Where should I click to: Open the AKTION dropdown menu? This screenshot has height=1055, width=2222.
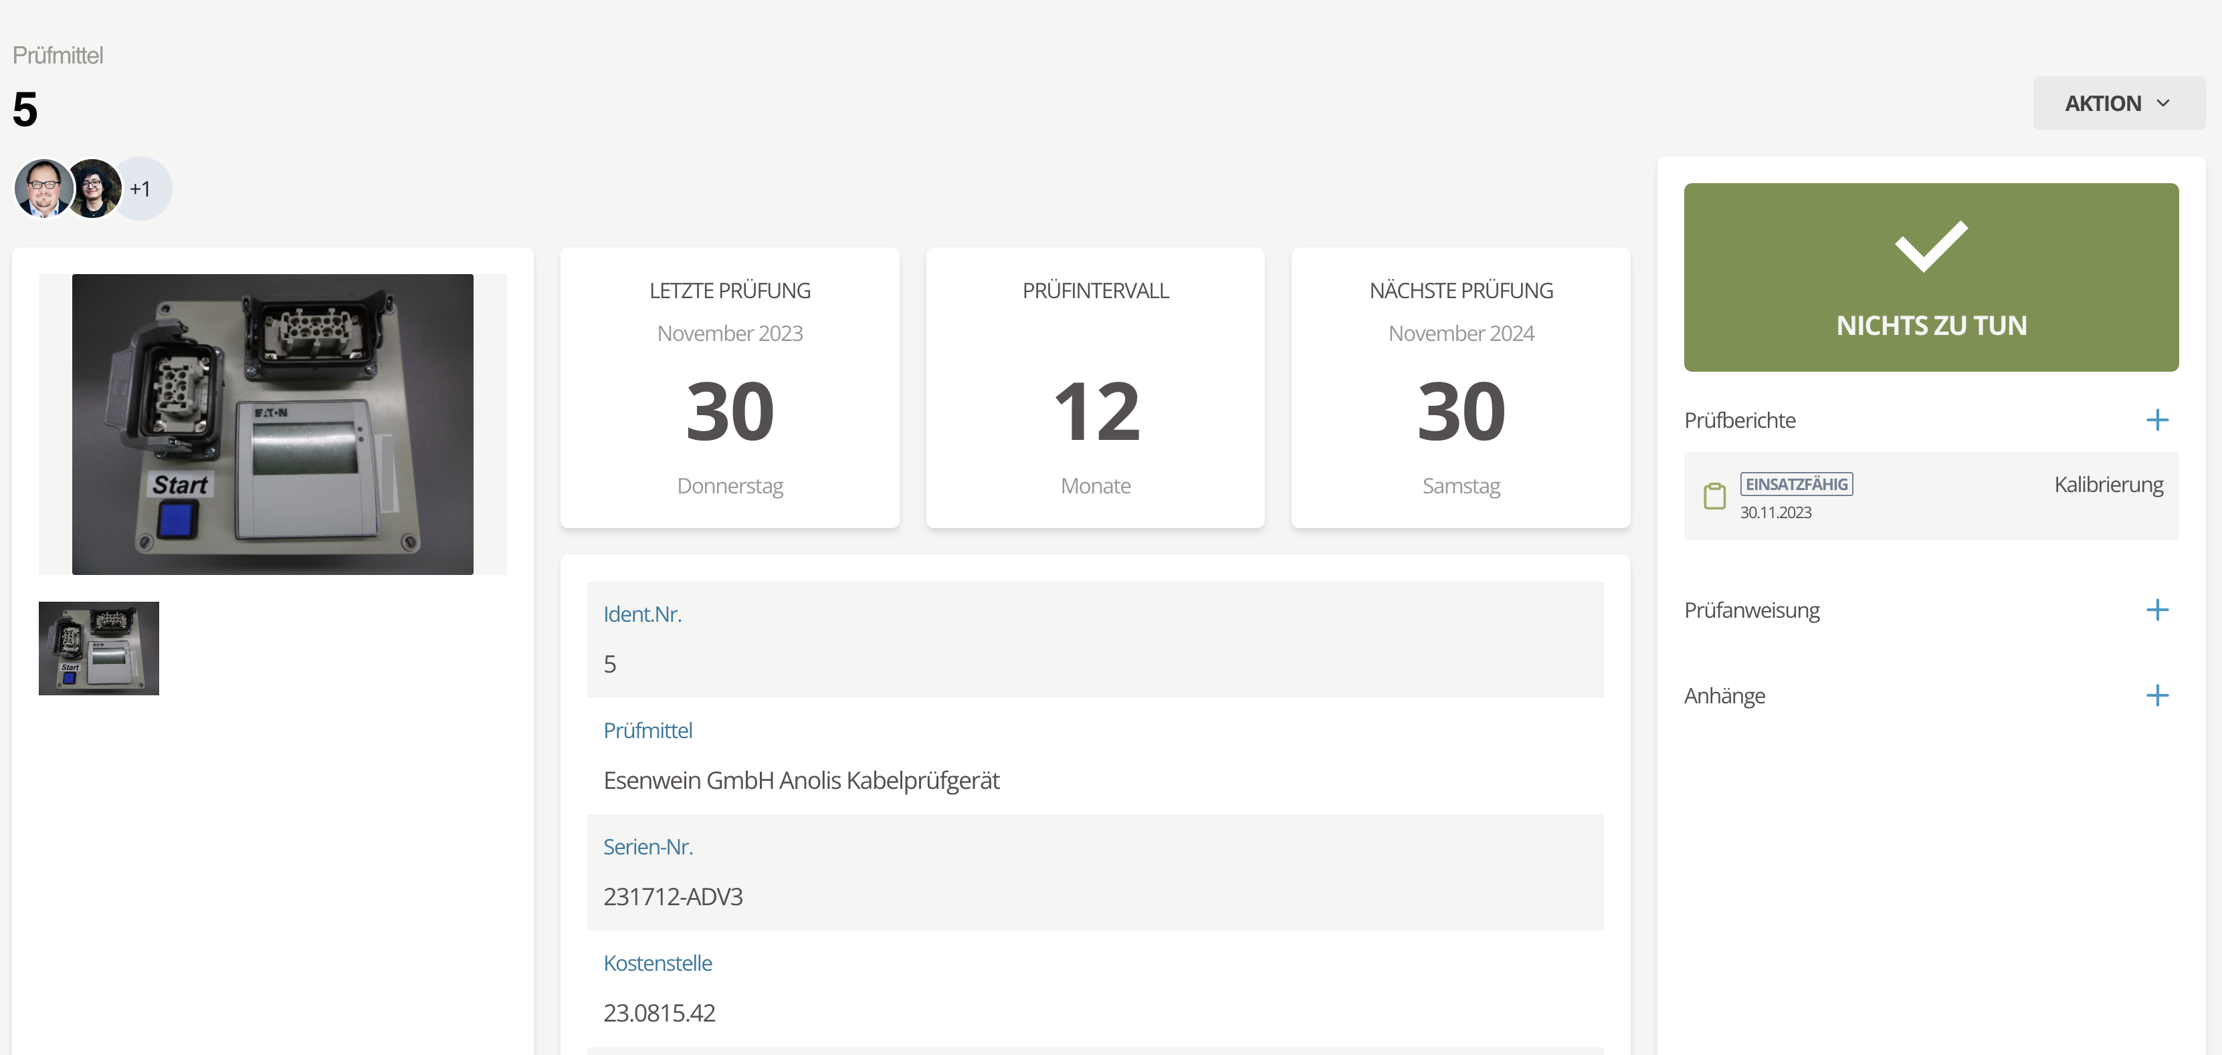(2118, 104)
